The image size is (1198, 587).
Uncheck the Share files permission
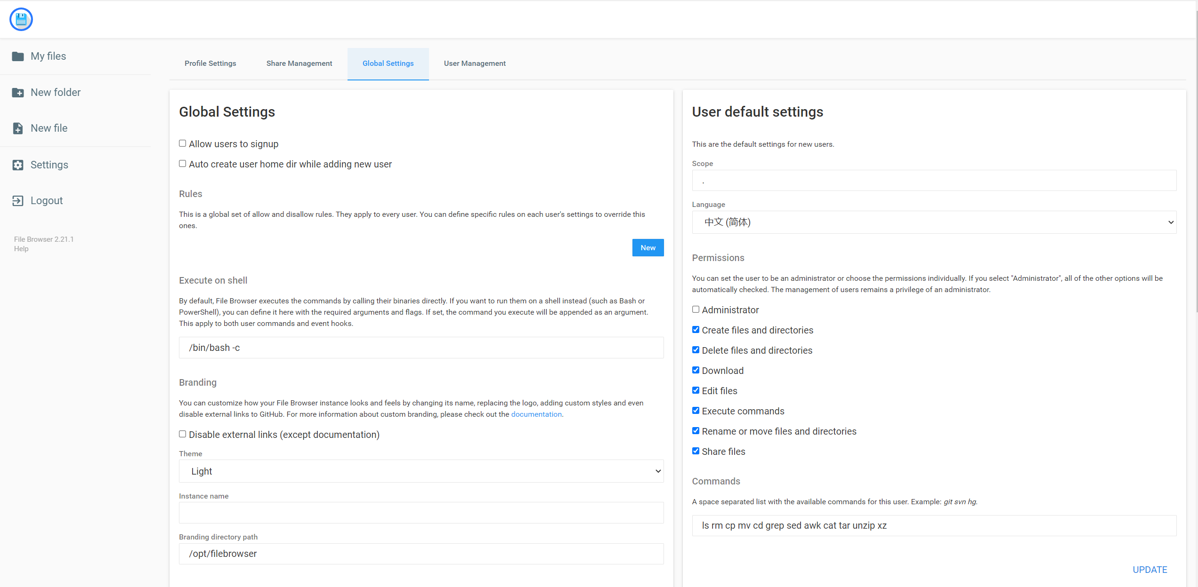point(696,451)
